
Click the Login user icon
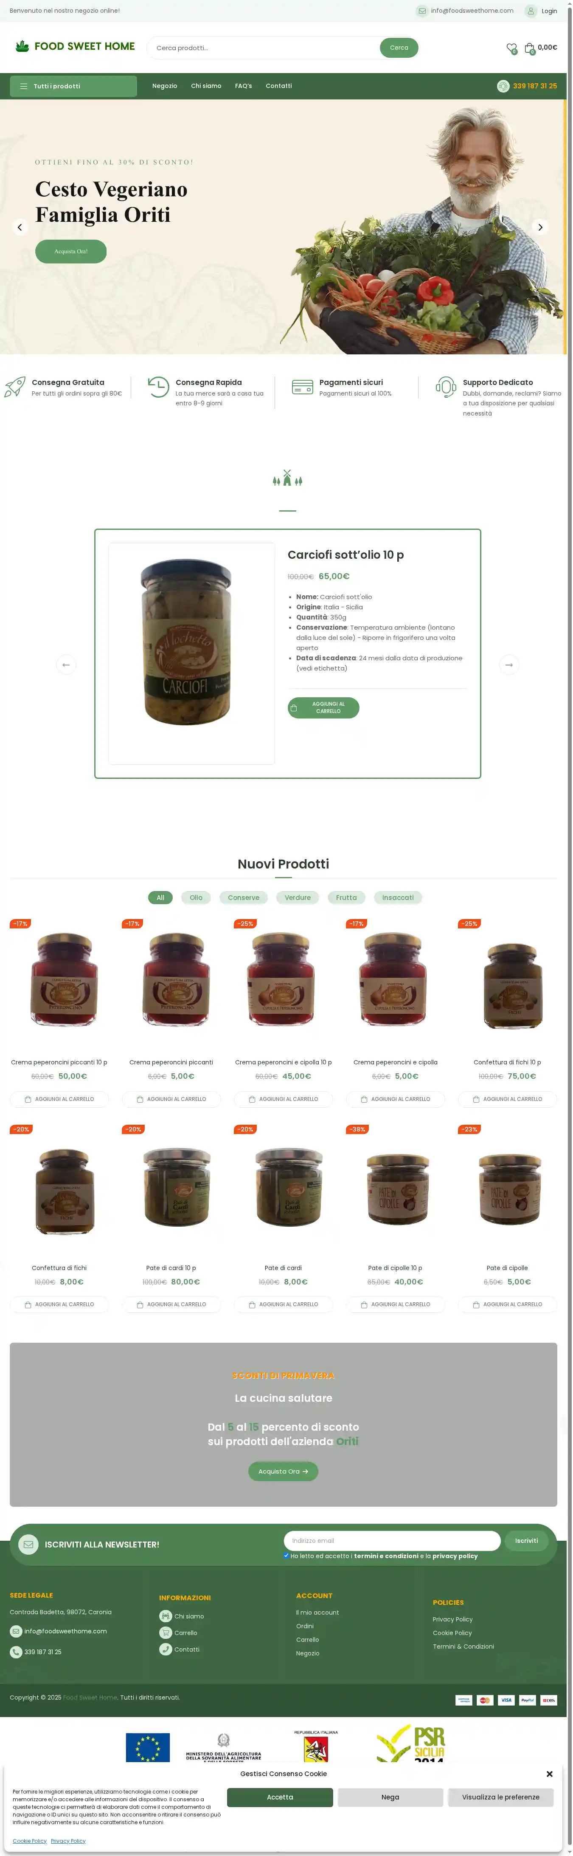click(x=531, y=11)
